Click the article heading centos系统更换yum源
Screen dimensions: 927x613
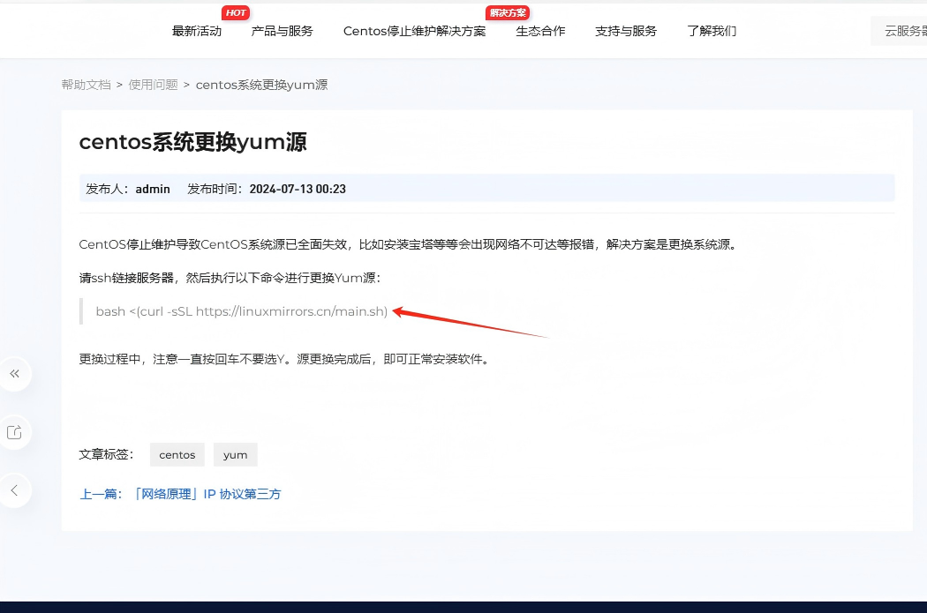pos(192,142)
